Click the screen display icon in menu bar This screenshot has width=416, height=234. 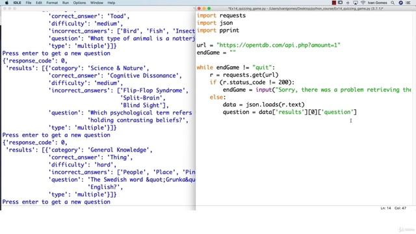coord(340,3)
